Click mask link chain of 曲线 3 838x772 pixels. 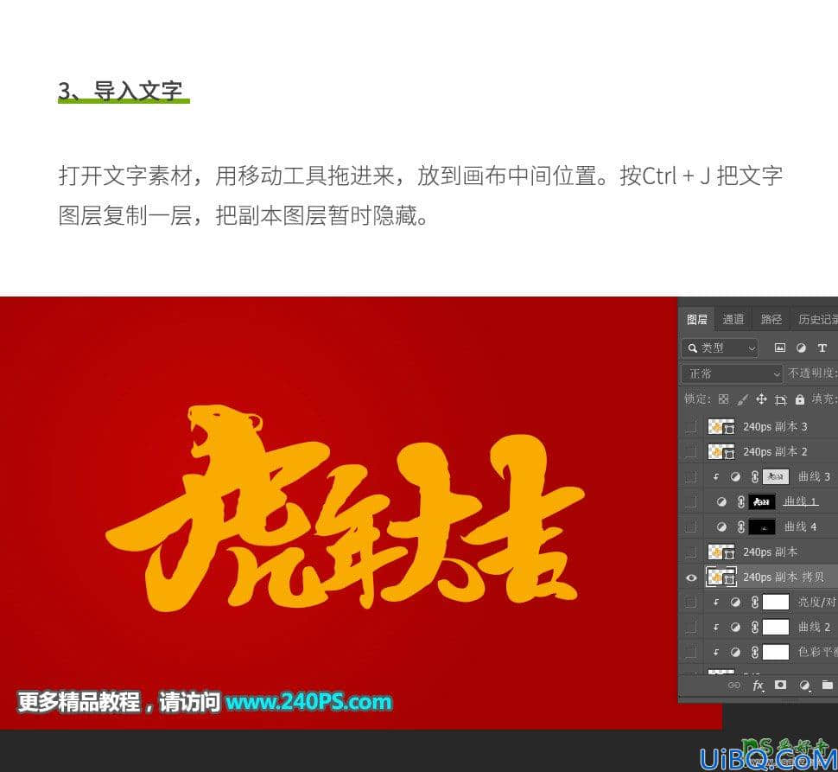754,476
